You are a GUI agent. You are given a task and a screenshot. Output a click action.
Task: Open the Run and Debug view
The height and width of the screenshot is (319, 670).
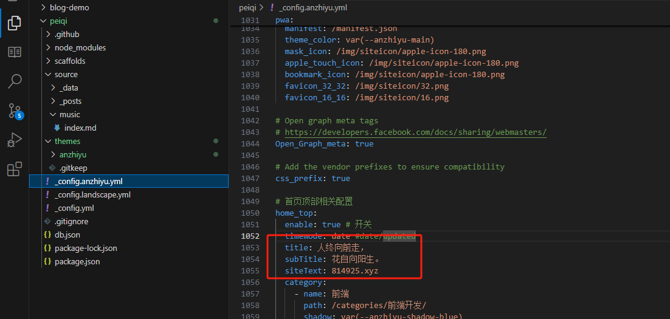(15, 140)
